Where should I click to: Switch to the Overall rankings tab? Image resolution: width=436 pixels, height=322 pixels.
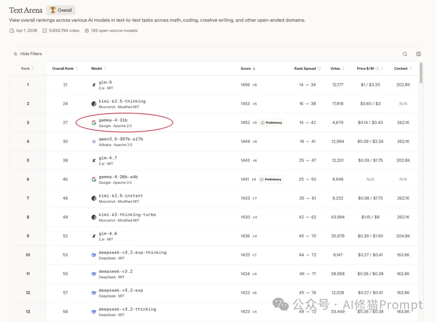pos(61,10)
